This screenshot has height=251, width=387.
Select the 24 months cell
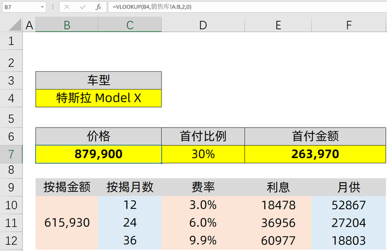pos(130,223)
